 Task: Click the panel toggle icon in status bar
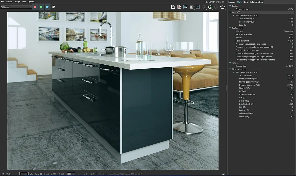coord(223,174)
